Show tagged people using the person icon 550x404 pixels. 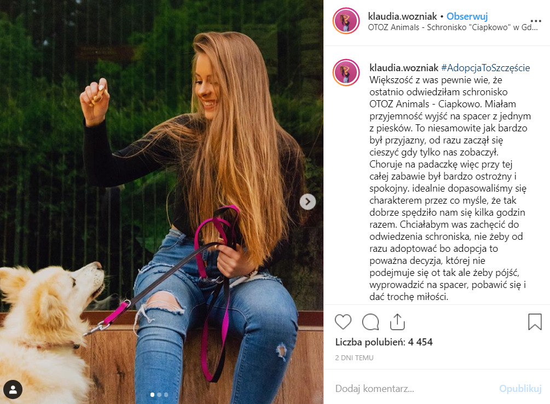click(x=13, y=390)
